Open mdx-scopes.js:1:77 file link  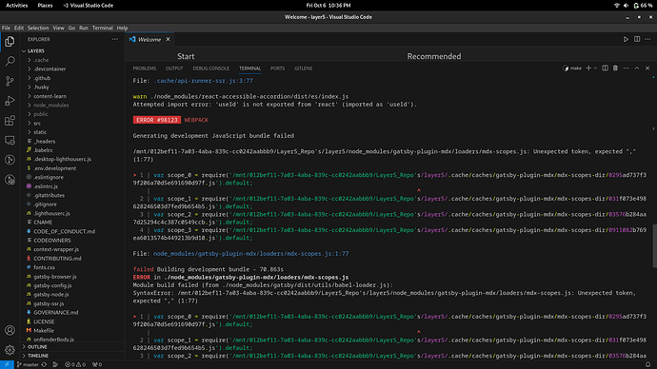pos(251,254)
